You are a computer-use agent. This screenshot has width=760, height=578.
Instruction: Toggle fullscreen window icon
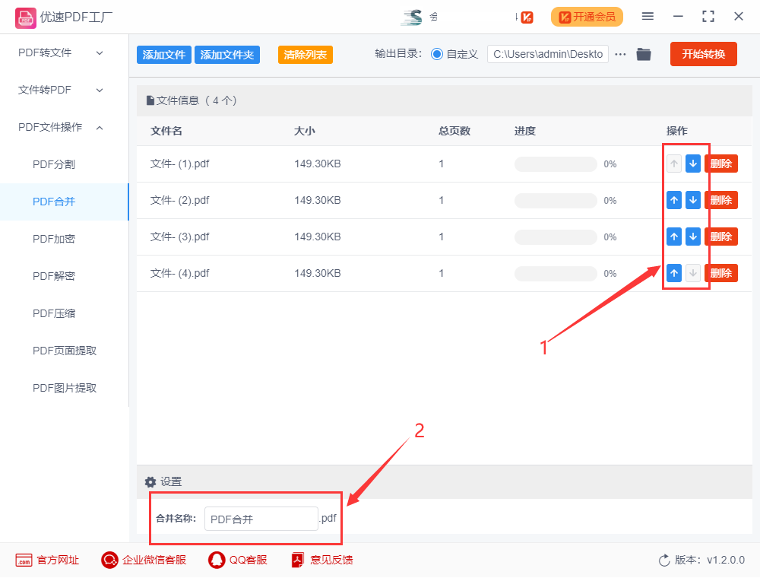tap(708, 17)
